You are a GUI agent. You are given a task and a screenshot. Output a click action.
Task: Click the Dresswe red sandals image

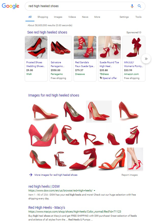(x=85, y=47)
